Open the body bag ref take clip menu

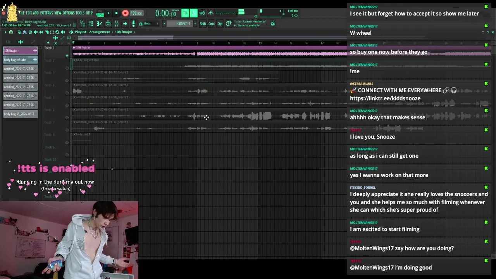(x=74, y=60)
